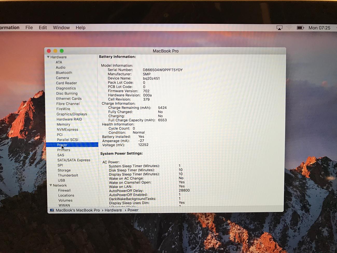This screenshot has width=337, height=253.
Task: Click the clock showing Mon 07:25
Action: [319, 28]
